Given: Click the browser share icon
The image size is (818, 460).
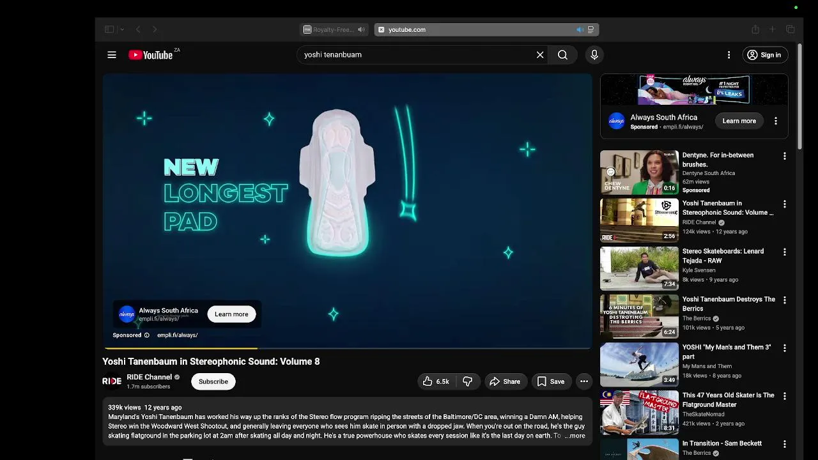Looking at the screenshot, I should [x=755, y=29].
